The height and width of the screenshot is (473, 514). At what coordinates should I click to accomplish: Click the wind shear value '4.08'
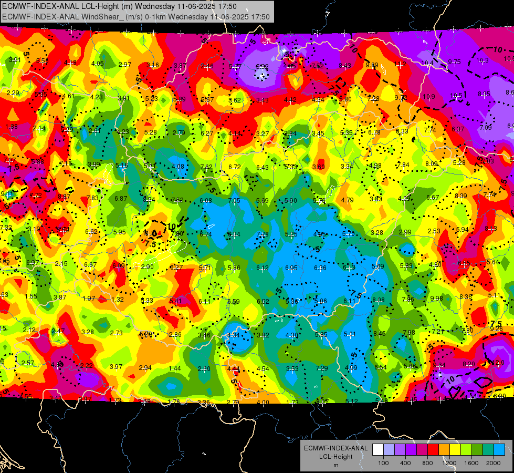(x=178, y=167)
